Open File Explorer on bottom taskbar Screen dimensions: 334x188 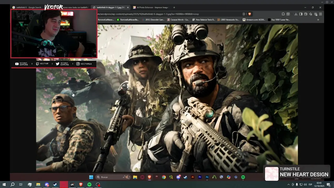pos(38,185)
